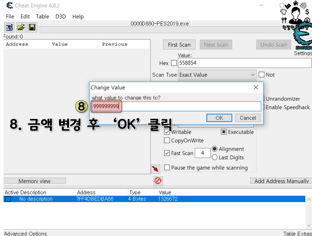Screen dimensions: 312x236
Task: Sort by the Value column header in results
Action: pos(74,44)
